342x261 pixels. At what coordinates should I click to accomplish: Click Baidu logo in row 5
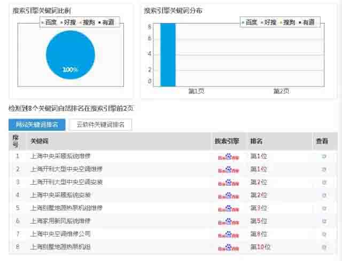pyautogui.click(x=228, y=208)
